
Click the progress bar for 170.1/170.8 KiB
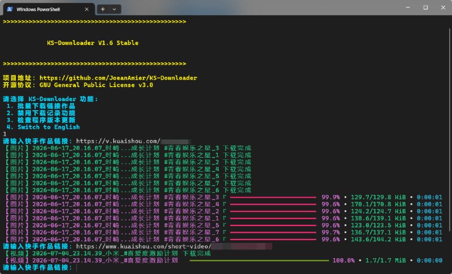(273, 205)
